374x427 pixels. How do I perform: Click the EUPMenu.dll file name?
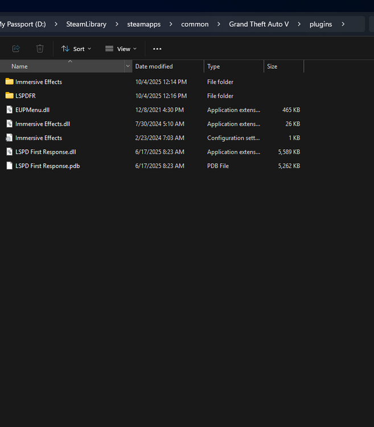point(32,110)
